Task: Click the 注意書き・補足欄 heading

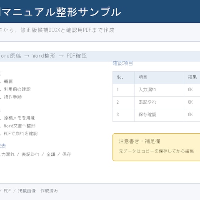Action: (x=140, y=141)
